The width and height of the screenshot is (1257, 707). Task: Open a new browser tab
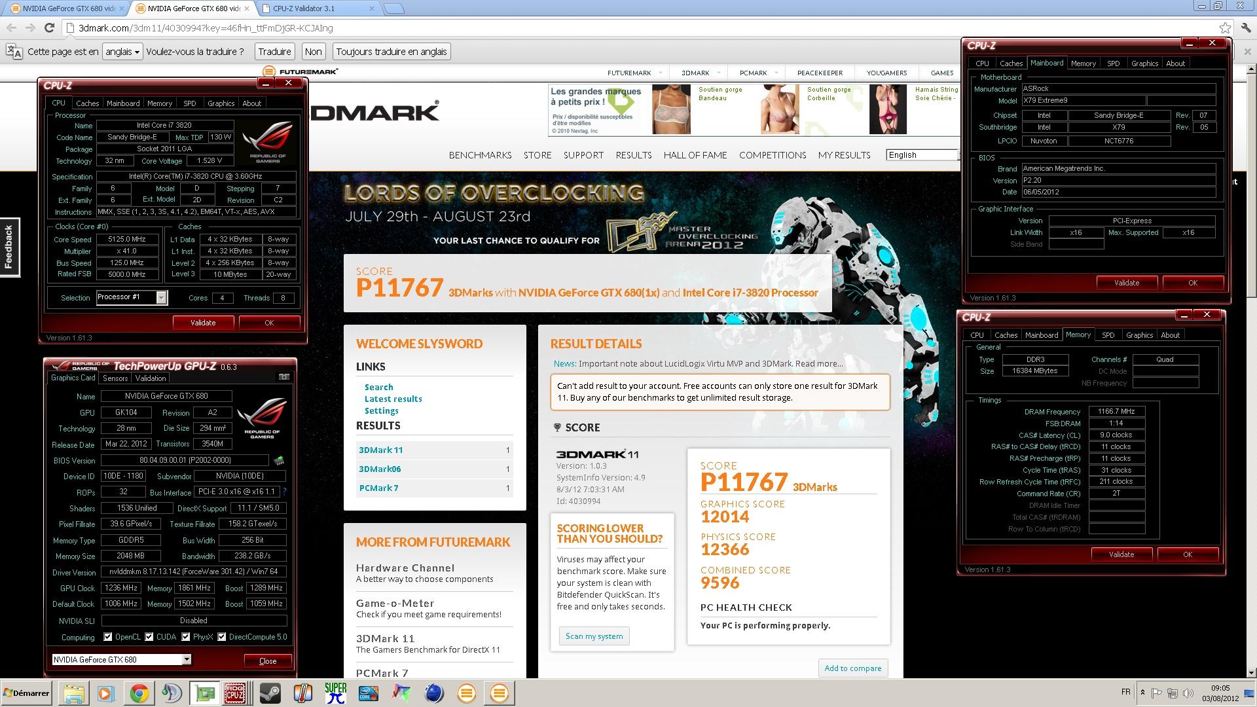point(393,9)
